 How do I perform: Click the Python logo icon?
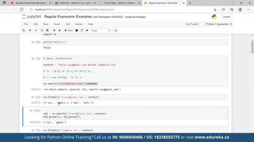click(x=214, y=17)
